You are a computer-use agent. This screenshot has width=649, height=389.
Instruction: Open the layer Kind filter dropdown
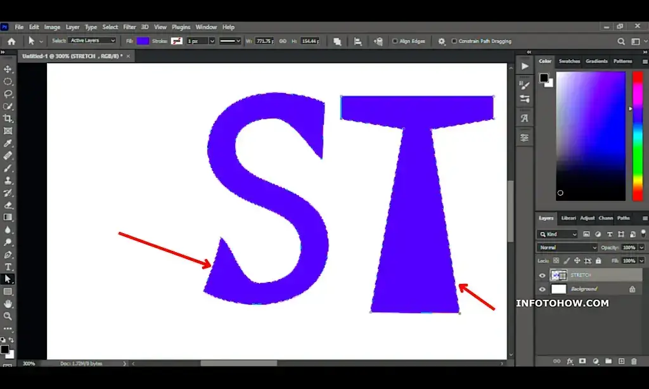tap(557, 234)
